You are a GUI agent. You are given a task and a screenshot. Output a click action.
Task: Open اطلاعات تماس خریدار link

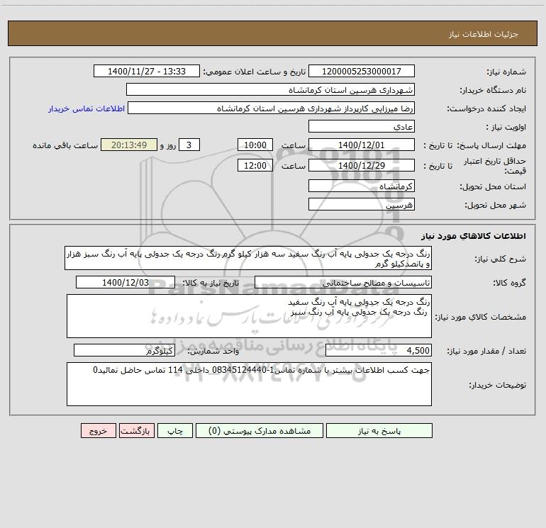click(87, 108)
